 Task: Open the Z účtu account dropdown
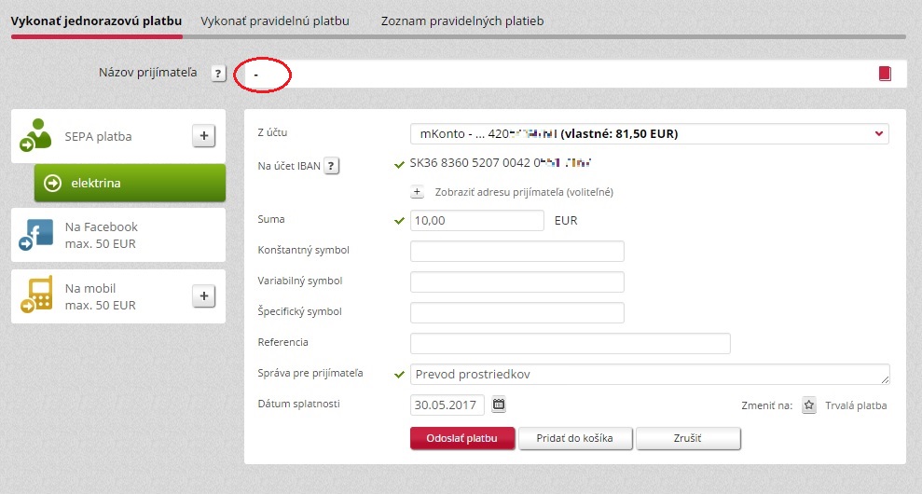649,133
